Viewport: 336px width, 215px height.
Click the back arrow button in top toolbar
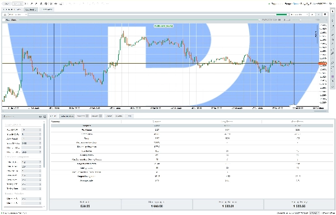pos(7,4)
